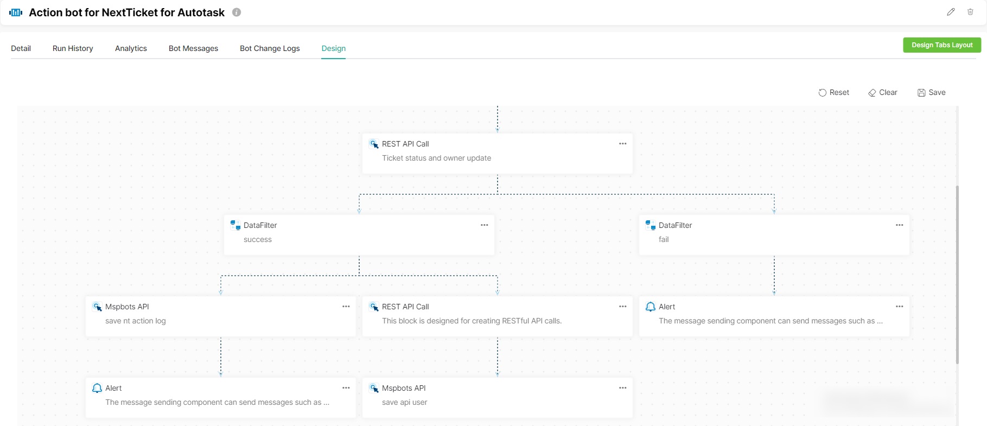Open three-dot menu on DataFilter fail block
This screenshot has width=987, height=426.
[899, 225]
